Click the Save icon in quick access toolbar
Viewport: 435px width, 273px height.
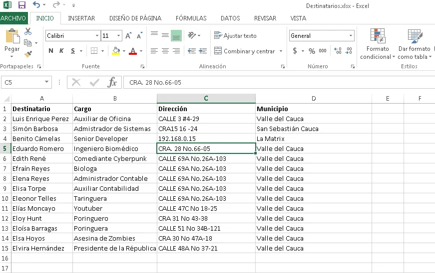[x=21, y=5]
